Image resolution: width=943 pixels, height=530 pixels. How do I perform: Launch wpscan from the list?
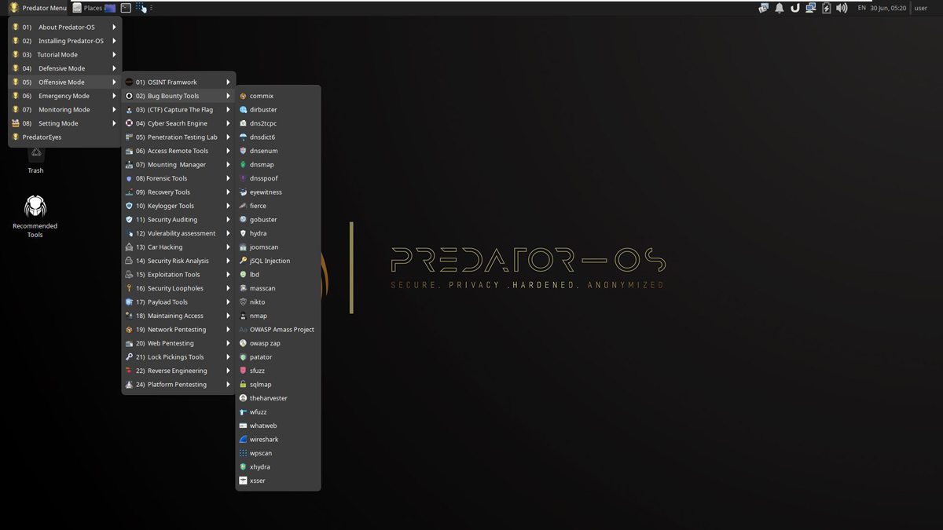pyautogui.click(x=278, y=453)
